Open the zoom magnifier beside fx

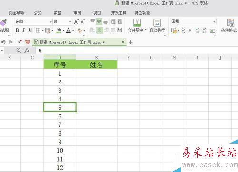point(19,50)
